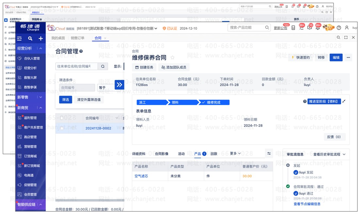Open the account switcher dropdown arrow
361x214 pixels.
(156, 28)
